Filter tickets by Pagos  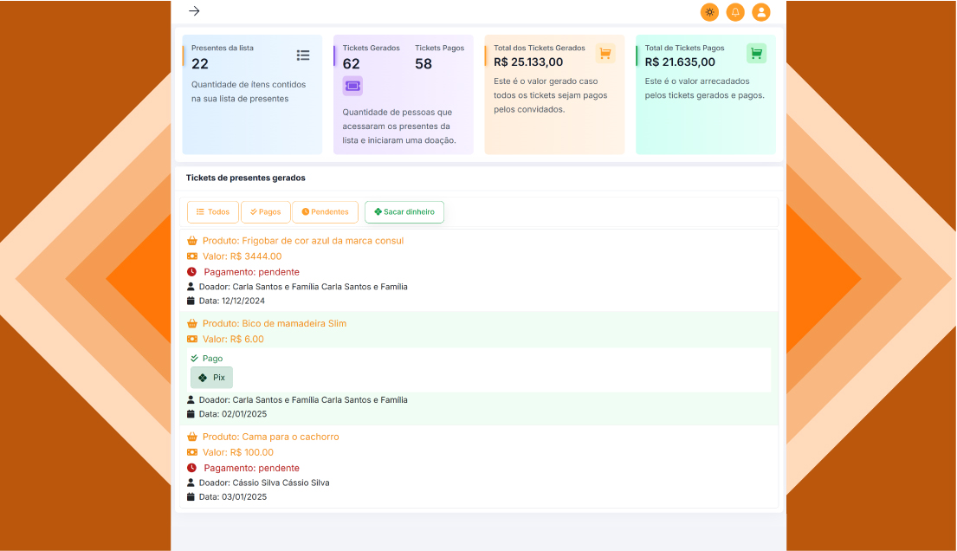(265, 212)
